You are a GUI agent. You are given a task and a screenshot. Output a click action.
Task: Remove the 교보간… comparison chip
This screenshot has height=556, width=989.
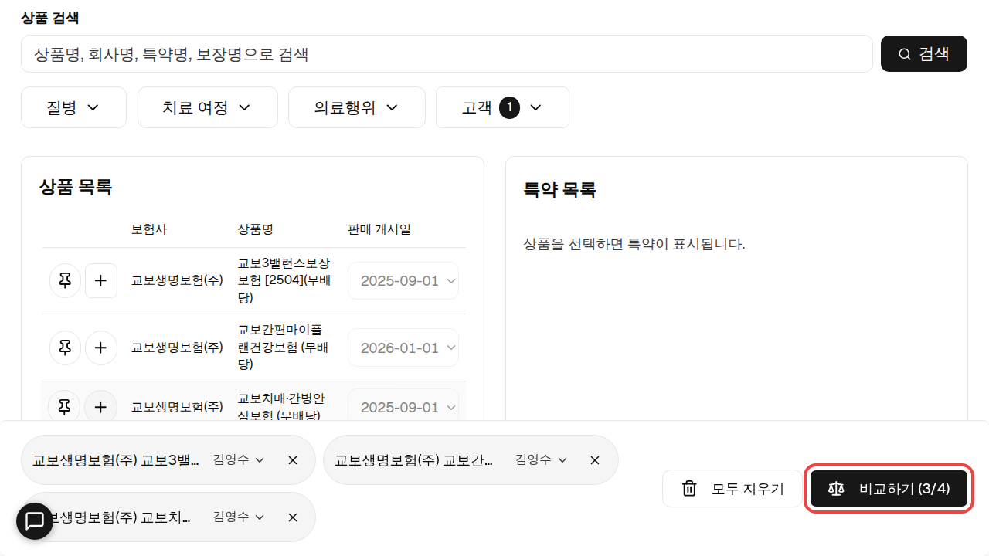tap(595, 459)
